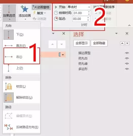The height and width of the screenshot is (136, 133).
Task: Move animation later with down arrow button
Action: click(x=62, y=44)
